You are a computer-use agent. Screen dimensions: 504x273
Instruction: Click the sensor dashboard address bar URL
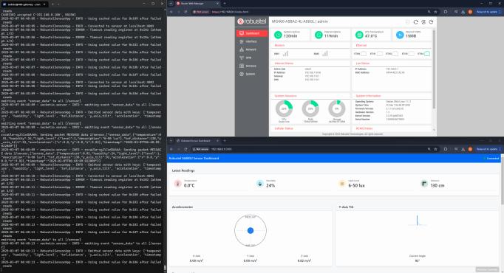[x=222, y=149]
